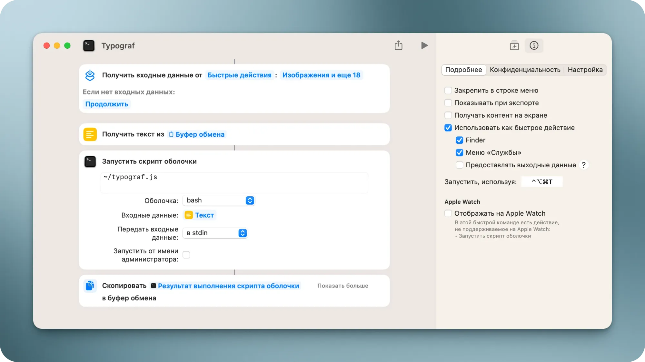Image resolution: width=645 pixels, height=362 pixels.
Task: Enable Отображать на Apple Watch
Action: [x=448, y=213]
